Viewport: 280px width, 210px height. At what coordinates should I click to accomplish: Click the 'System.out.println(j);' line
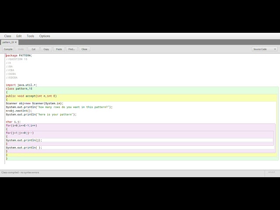24,140
